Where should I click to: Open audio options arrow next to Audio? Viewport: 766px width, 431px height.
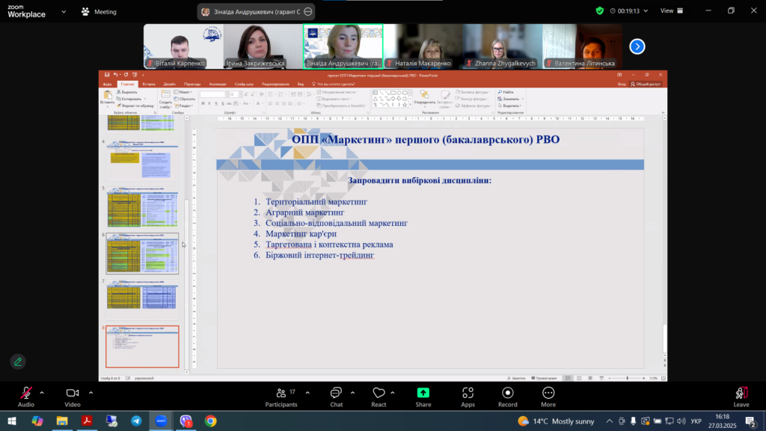pos(42,392)
